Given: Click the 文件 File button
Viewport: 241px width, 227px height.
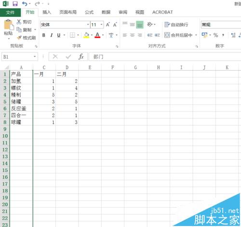Looking at the screenshot, I should coord(10,13).
